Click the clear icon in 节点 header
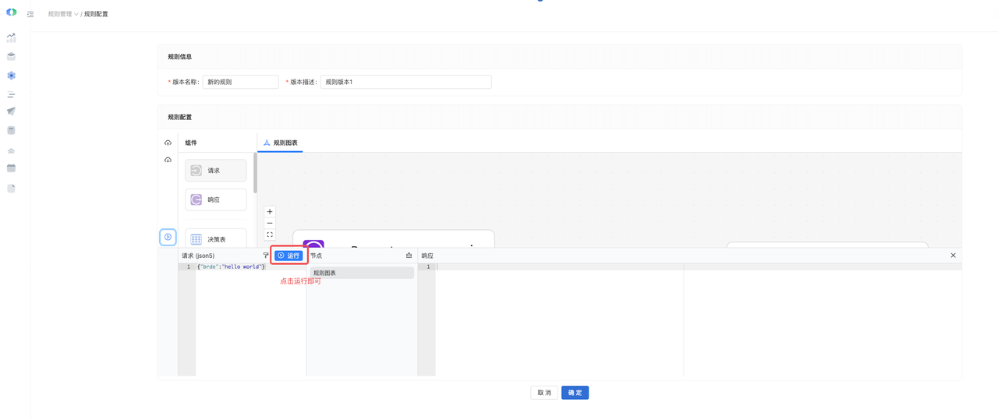 (409, 256)
